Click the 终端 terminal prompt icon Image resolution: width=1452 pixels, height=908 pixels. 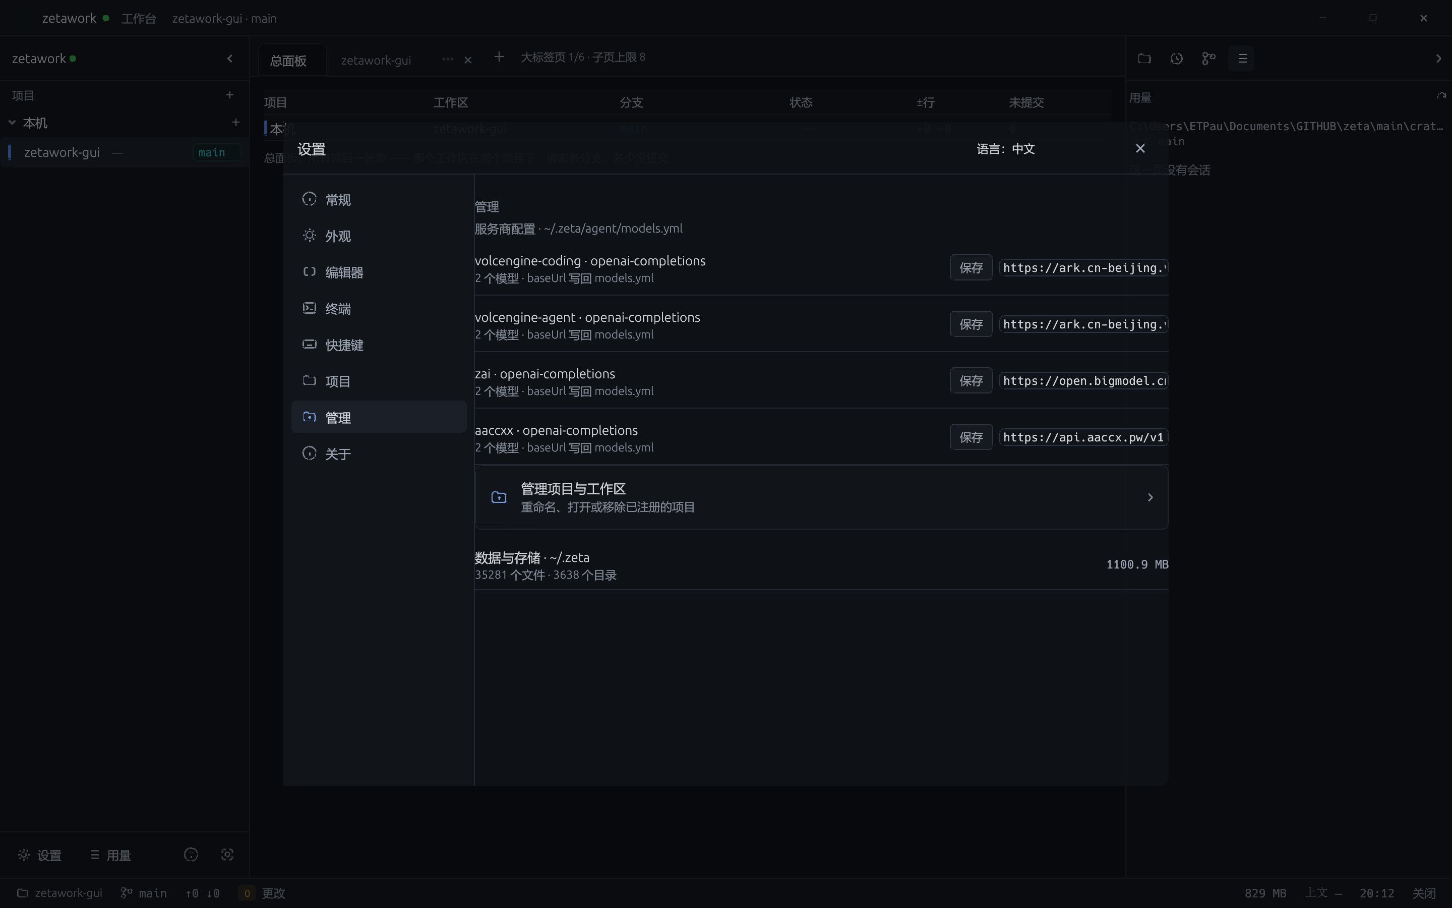tap(309, 308)
